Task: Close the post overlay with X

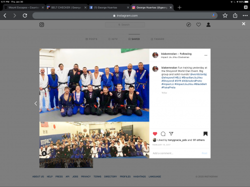Action: coord(243,24)
